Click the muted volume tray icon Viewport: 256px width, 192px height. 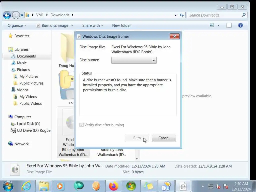[218, 186]
